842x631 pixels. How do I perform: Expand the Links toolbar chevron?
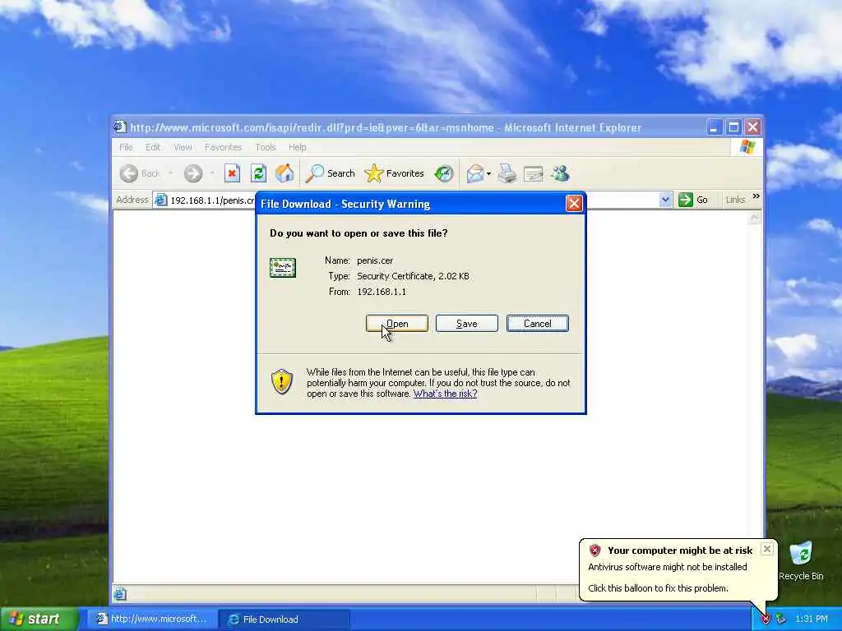(x=756, y=196)
